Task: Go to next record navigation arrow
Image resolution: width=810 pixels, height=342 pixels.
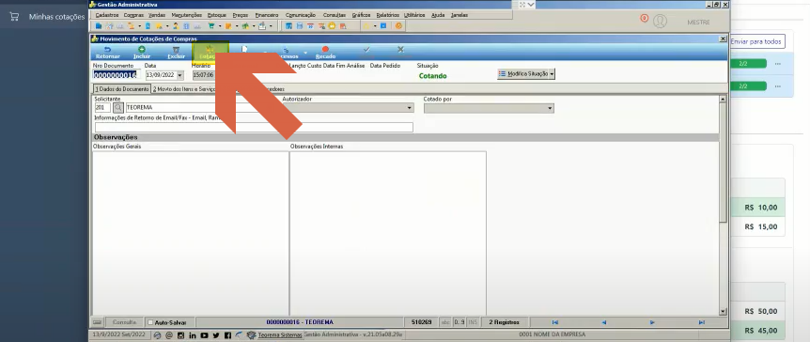Action: point(652,322)
